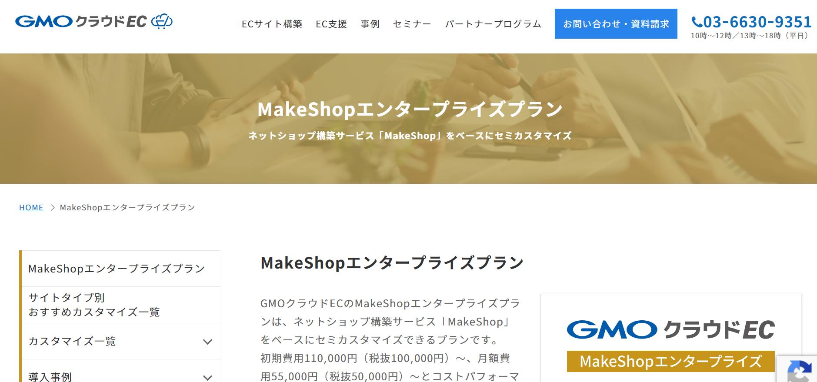Image resolution: width=817 pixels, height=382 pixels.
Task: Click the phone icon beside 03-6630-9351
Action: (x=697, y=22)
